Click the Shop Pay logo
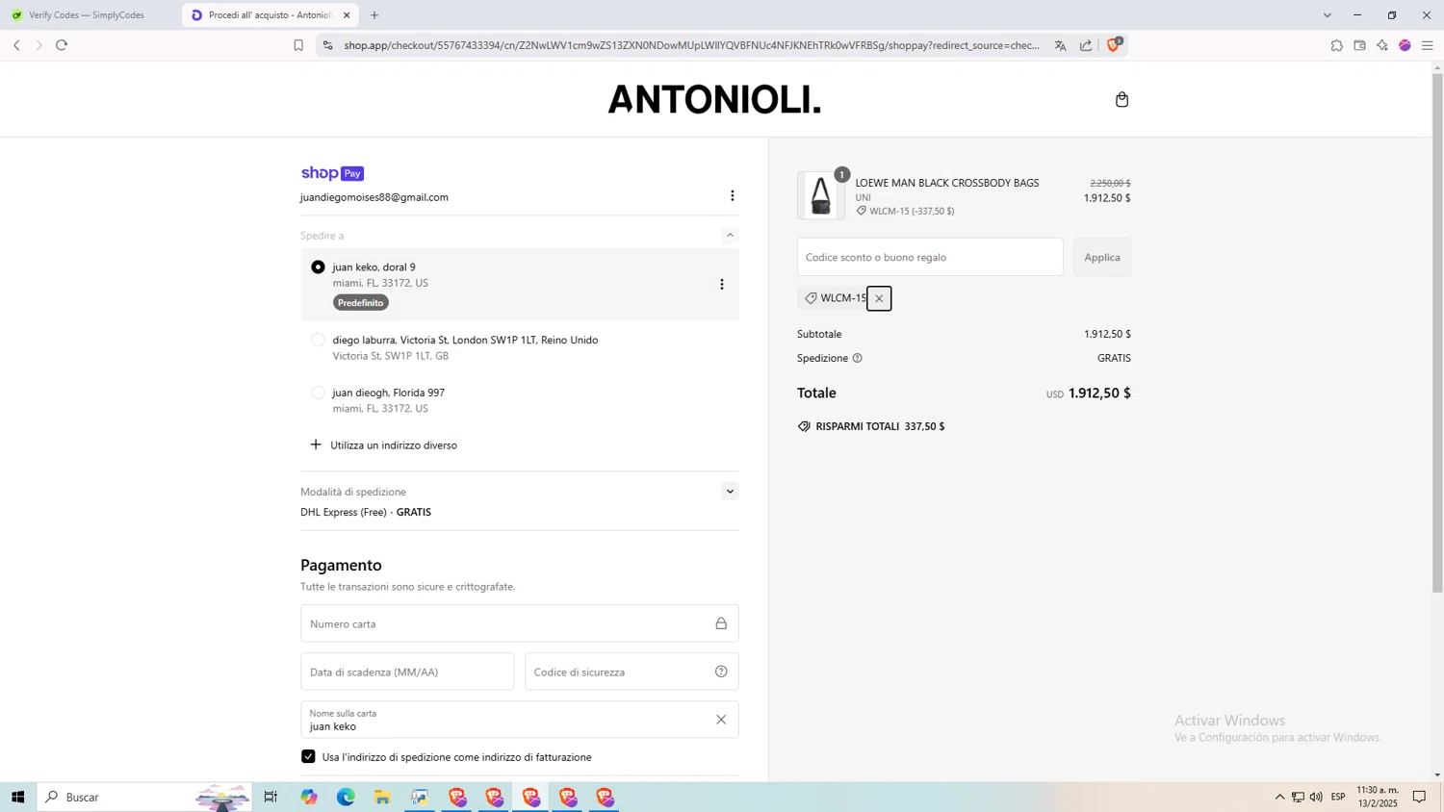1444x812 pixels. (332, 173)
